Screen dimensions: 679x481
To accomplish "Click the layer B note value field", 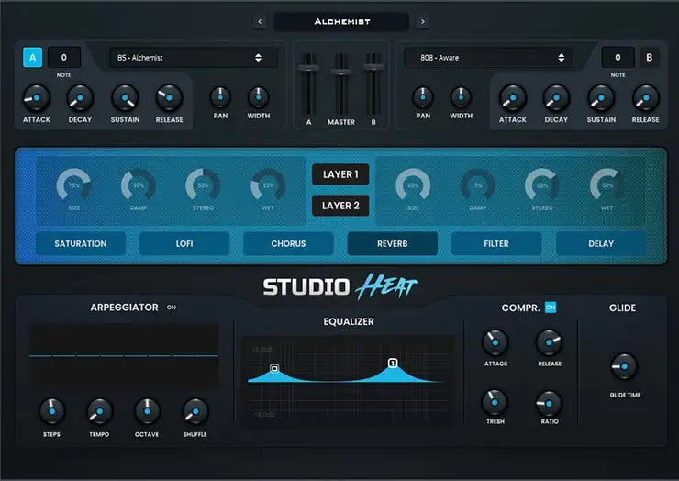I will tap(618, 57).
